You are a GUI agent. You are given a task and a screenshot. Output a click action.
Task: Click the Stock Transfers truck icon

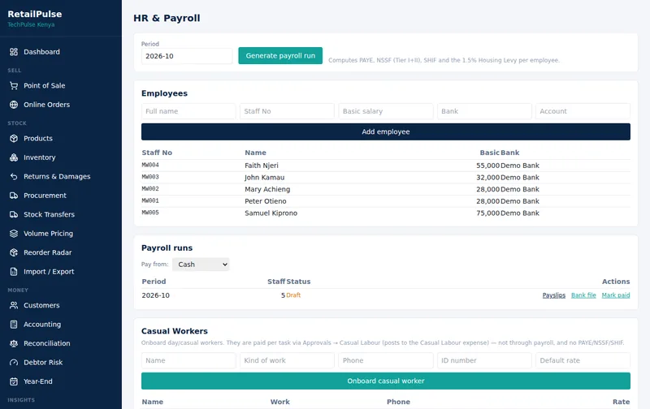pyautogui.click(x=14, y=214)
